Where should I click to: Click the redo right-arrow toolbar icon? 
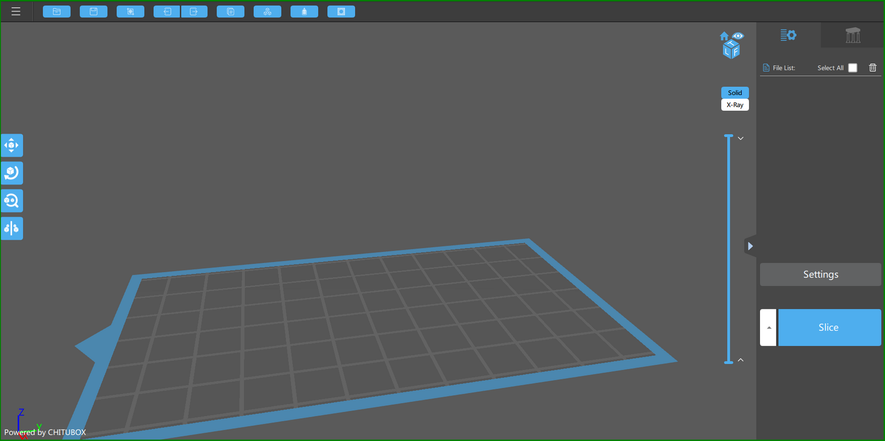194,12
